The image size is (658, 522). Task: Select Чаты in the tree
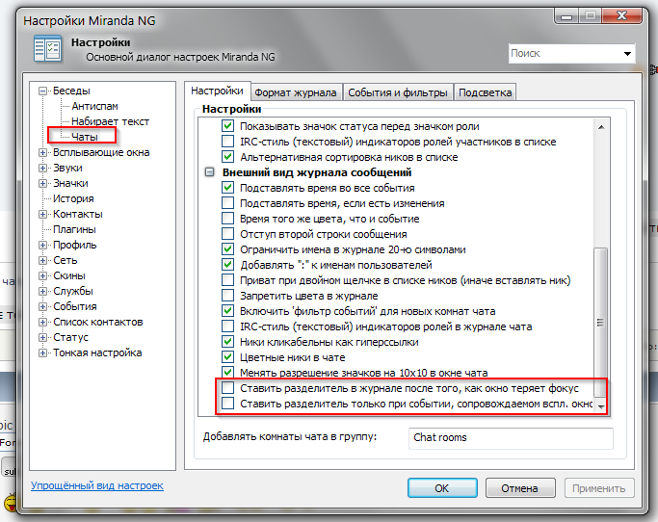(85, 137)
